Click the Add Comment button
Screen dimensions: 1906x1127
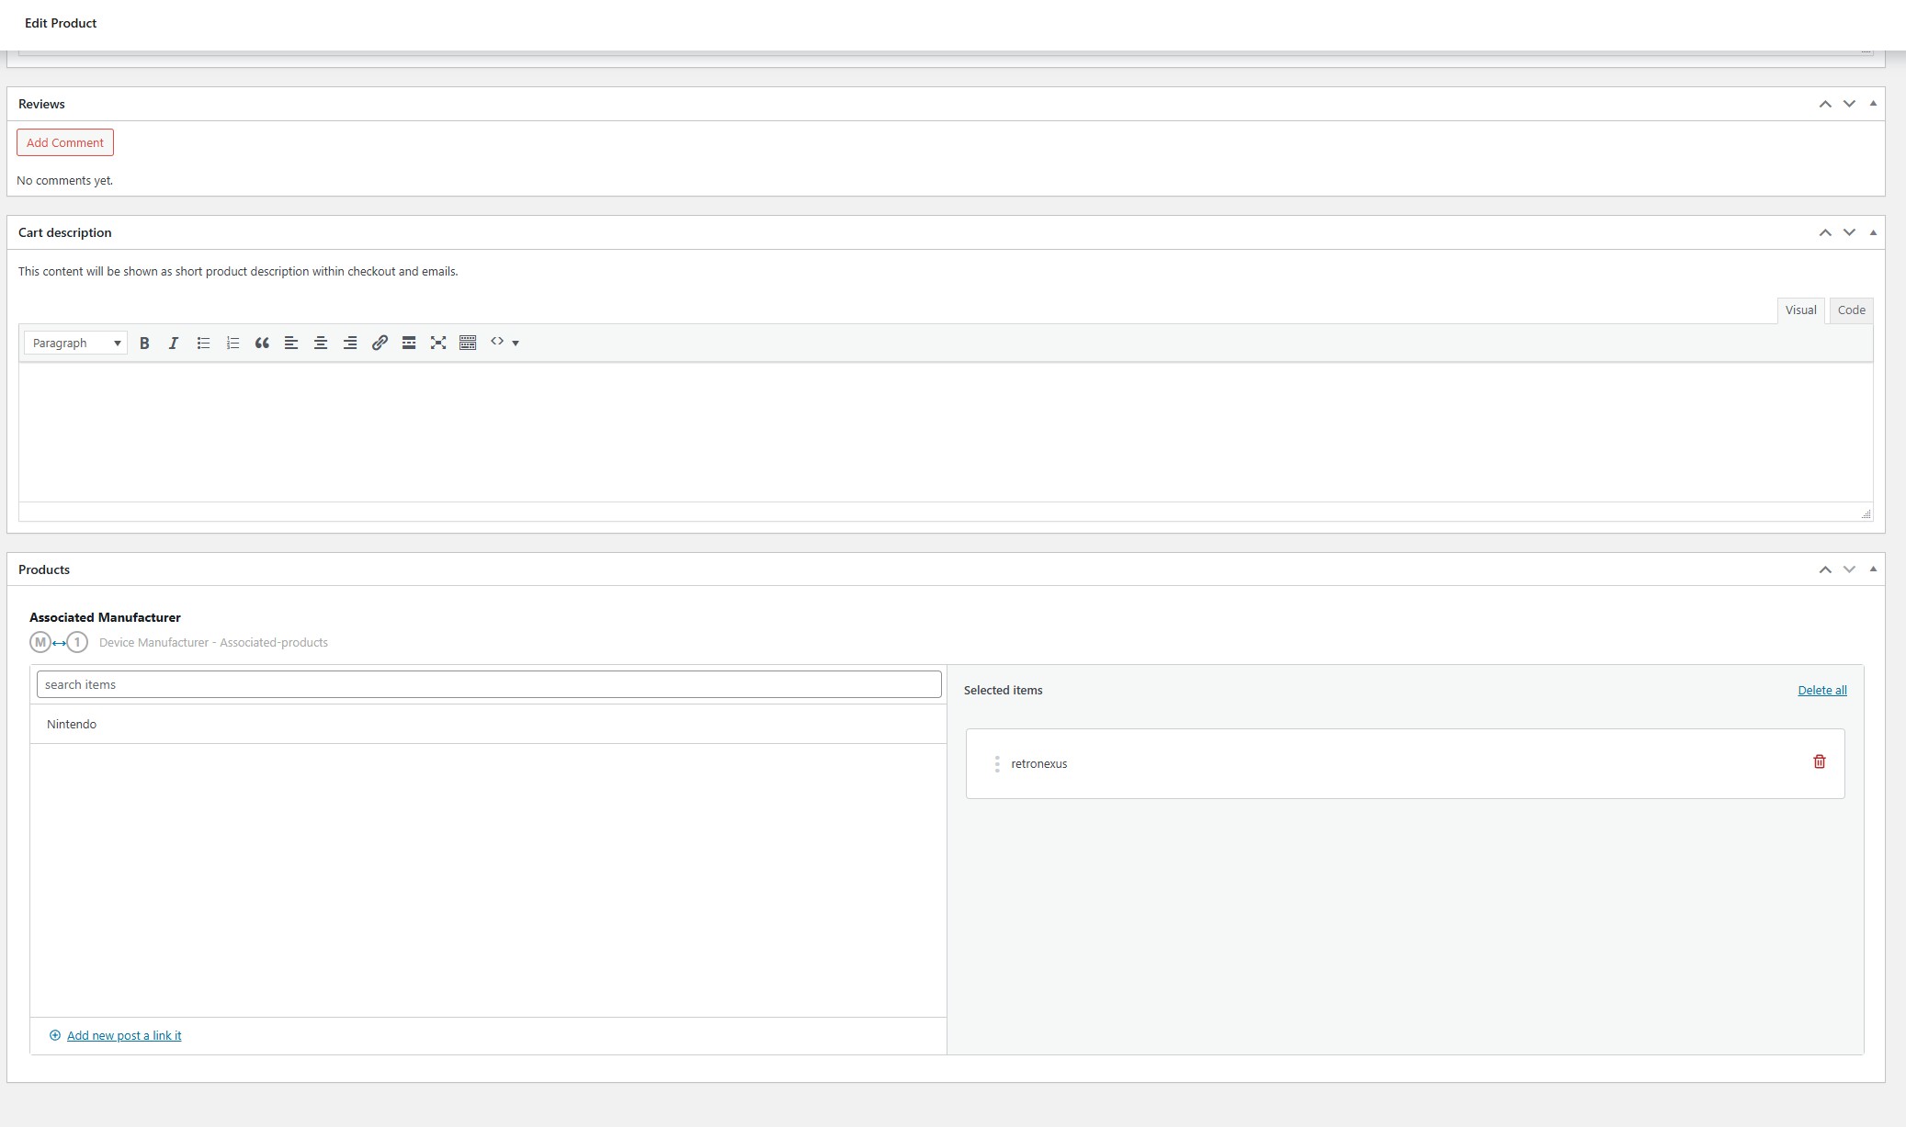pyautogui.click(x=65, y=142)
